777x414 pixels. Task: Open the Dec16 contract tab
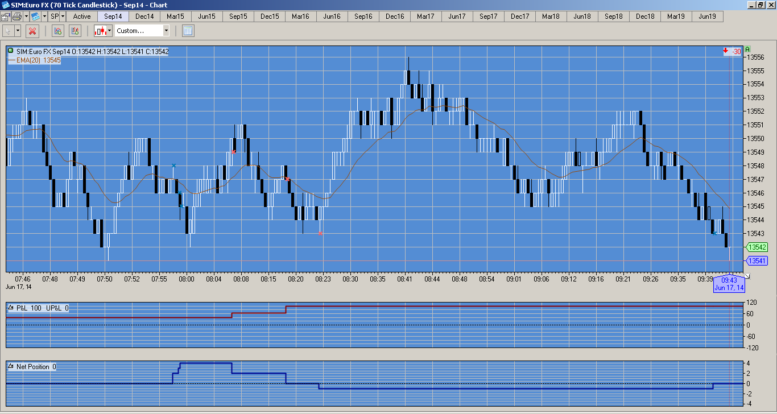tap(395, 16)
